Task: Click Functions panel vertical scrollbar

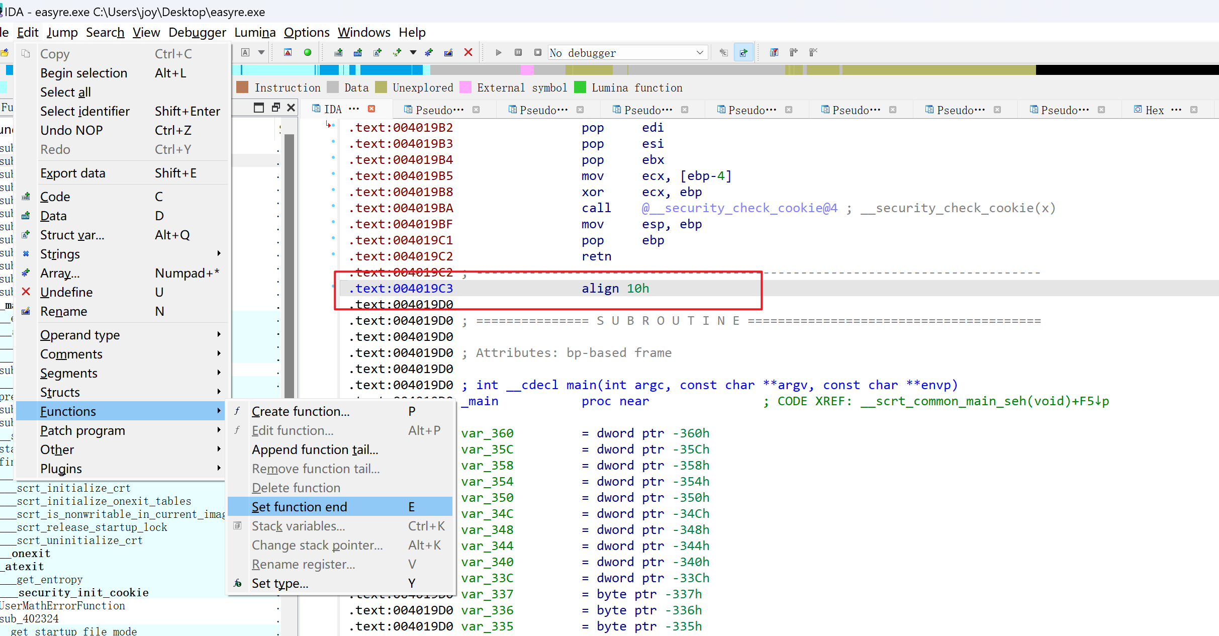Action: click(x=289, y=266)
